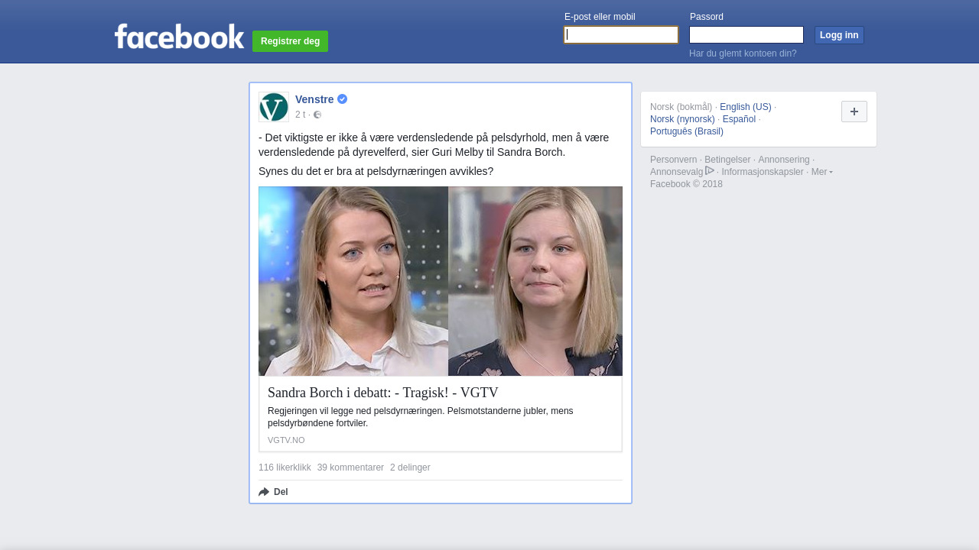The image size is (979, 550).
Task: Click the Del share button
Action: 273,492
